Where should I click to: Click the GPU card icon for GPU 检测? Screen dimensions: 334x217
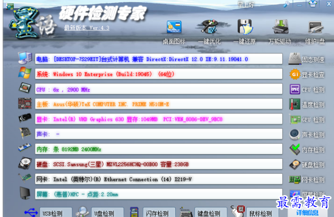[295, 119]
